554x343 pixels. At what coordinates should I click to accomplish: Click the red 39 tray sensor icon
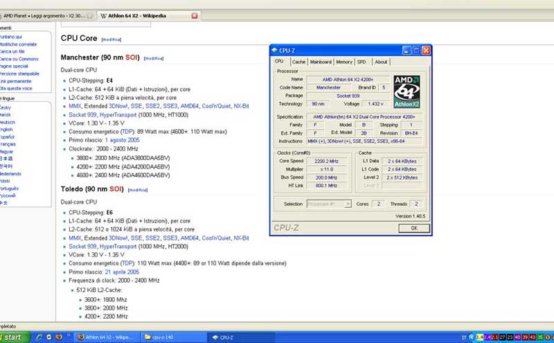(x=525, y=337)
